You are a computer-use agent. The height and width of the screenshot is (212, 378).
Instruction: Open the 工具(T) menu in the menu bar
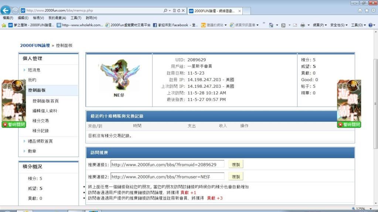(x=76, y=18)
